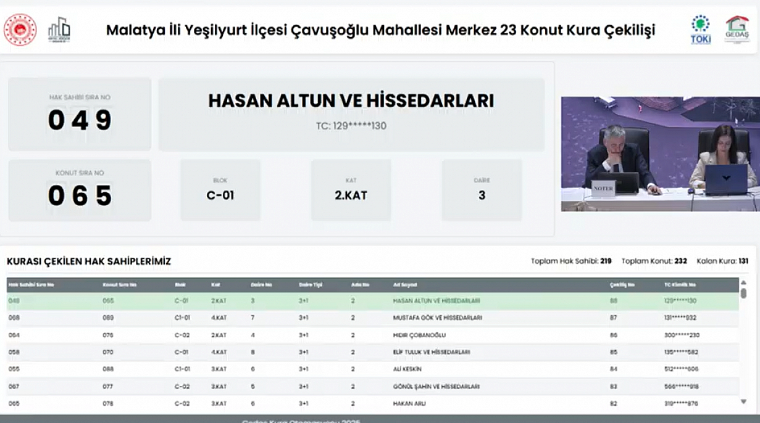This screenshot has height=423, width=760.
Task: Click the scroll down arrow in table
Action: point(743,401)
